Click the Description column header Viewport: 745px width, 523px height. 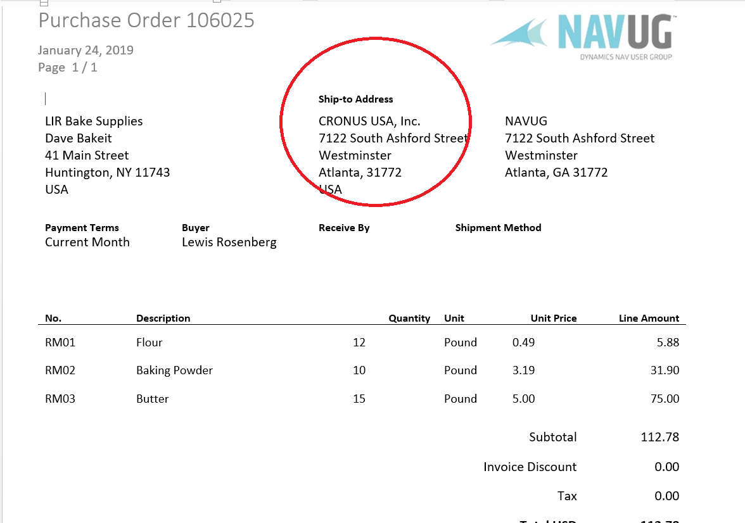[163, 318]
